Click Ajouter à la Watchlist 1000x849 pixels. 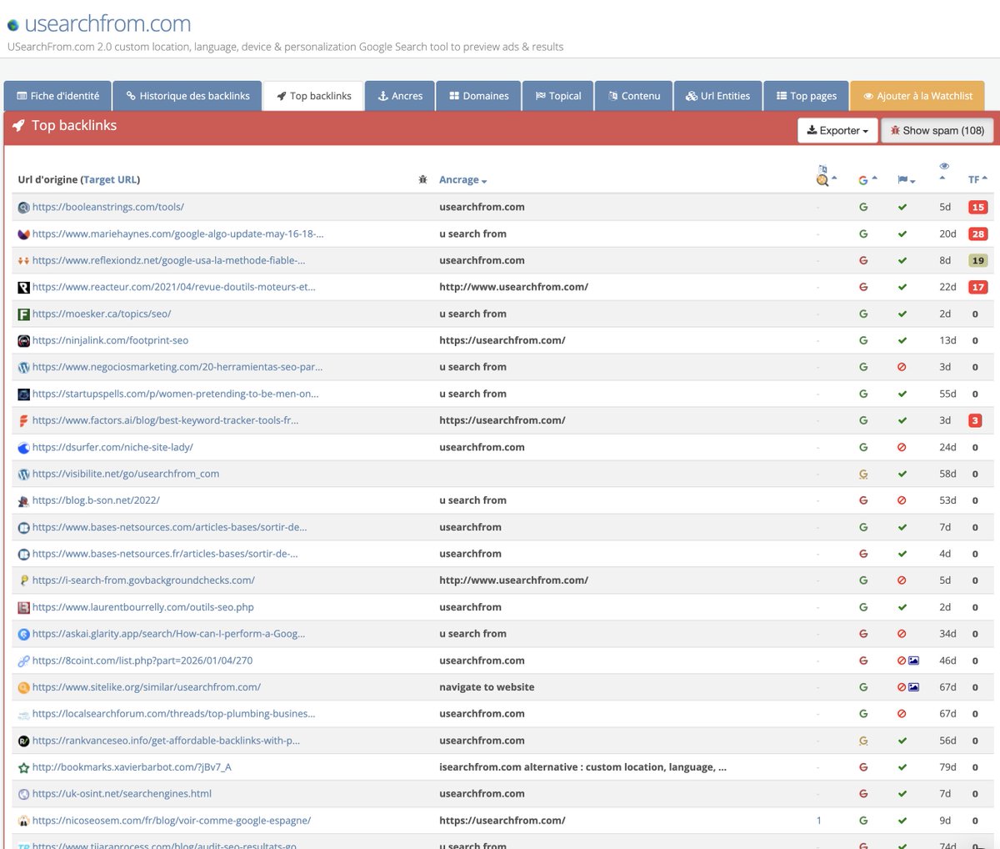pos(917,96)
